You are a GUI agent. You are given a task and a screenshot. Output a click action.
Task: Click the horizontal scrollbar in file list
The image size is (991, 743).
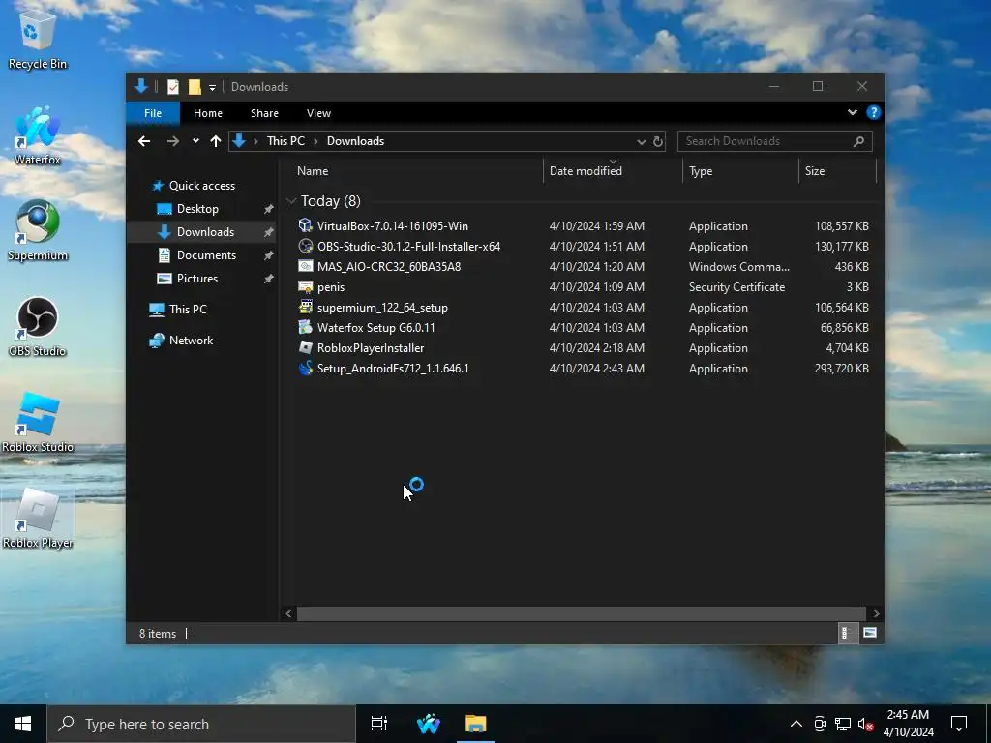click(x=581, y=613)
